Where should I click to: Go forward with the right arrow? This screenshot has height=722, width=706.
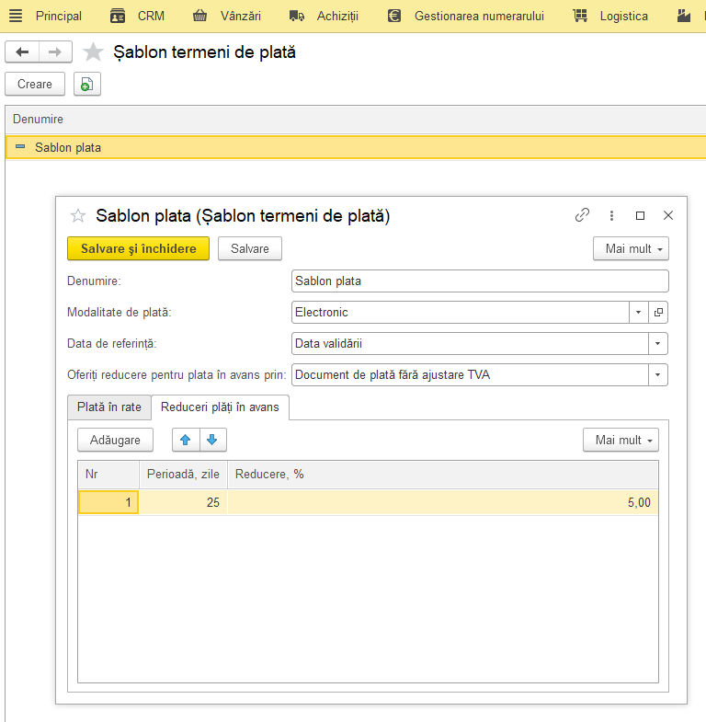tap(55, 52)
